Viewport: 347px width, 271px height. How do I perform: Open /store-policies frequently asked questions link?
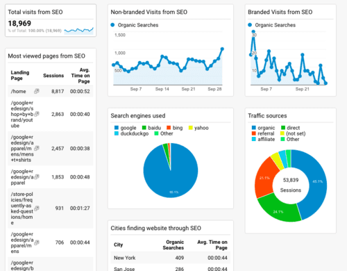coord(22,208)
